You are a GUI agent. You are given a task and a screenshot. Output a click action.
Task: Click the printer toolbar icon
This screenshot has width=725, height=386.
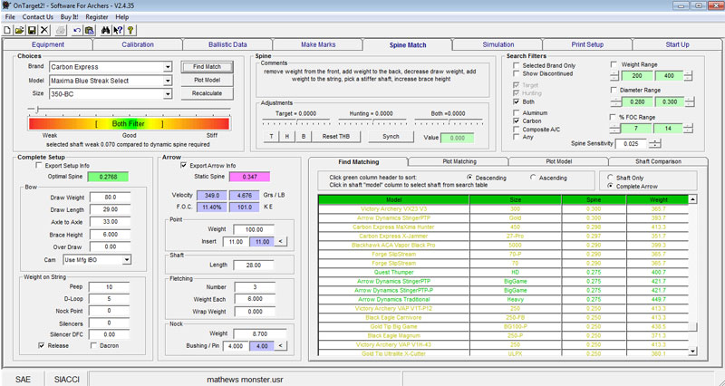click(61, 31)
